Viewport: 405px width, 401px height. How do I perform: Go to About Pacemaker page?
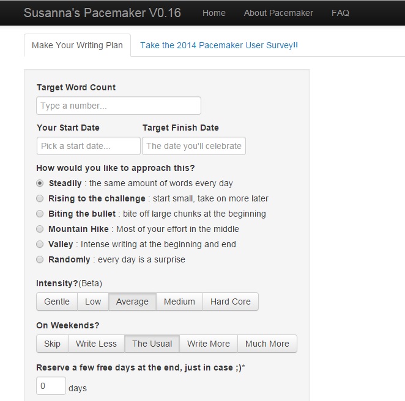(x=278, y=13)
